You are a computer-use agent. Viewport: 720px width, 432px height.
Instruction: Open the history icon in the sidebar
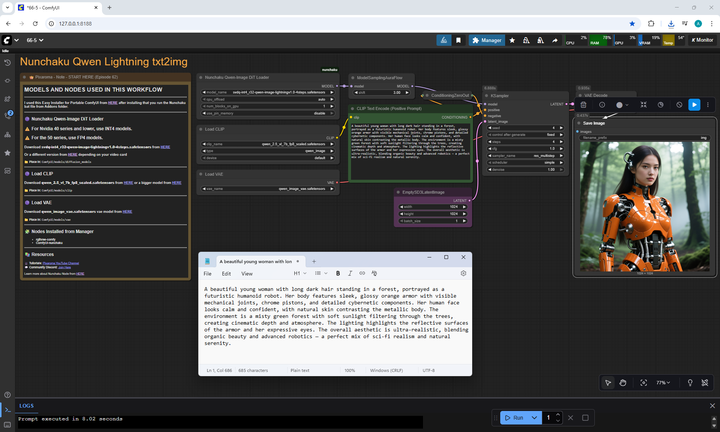(x=7, y=62)
